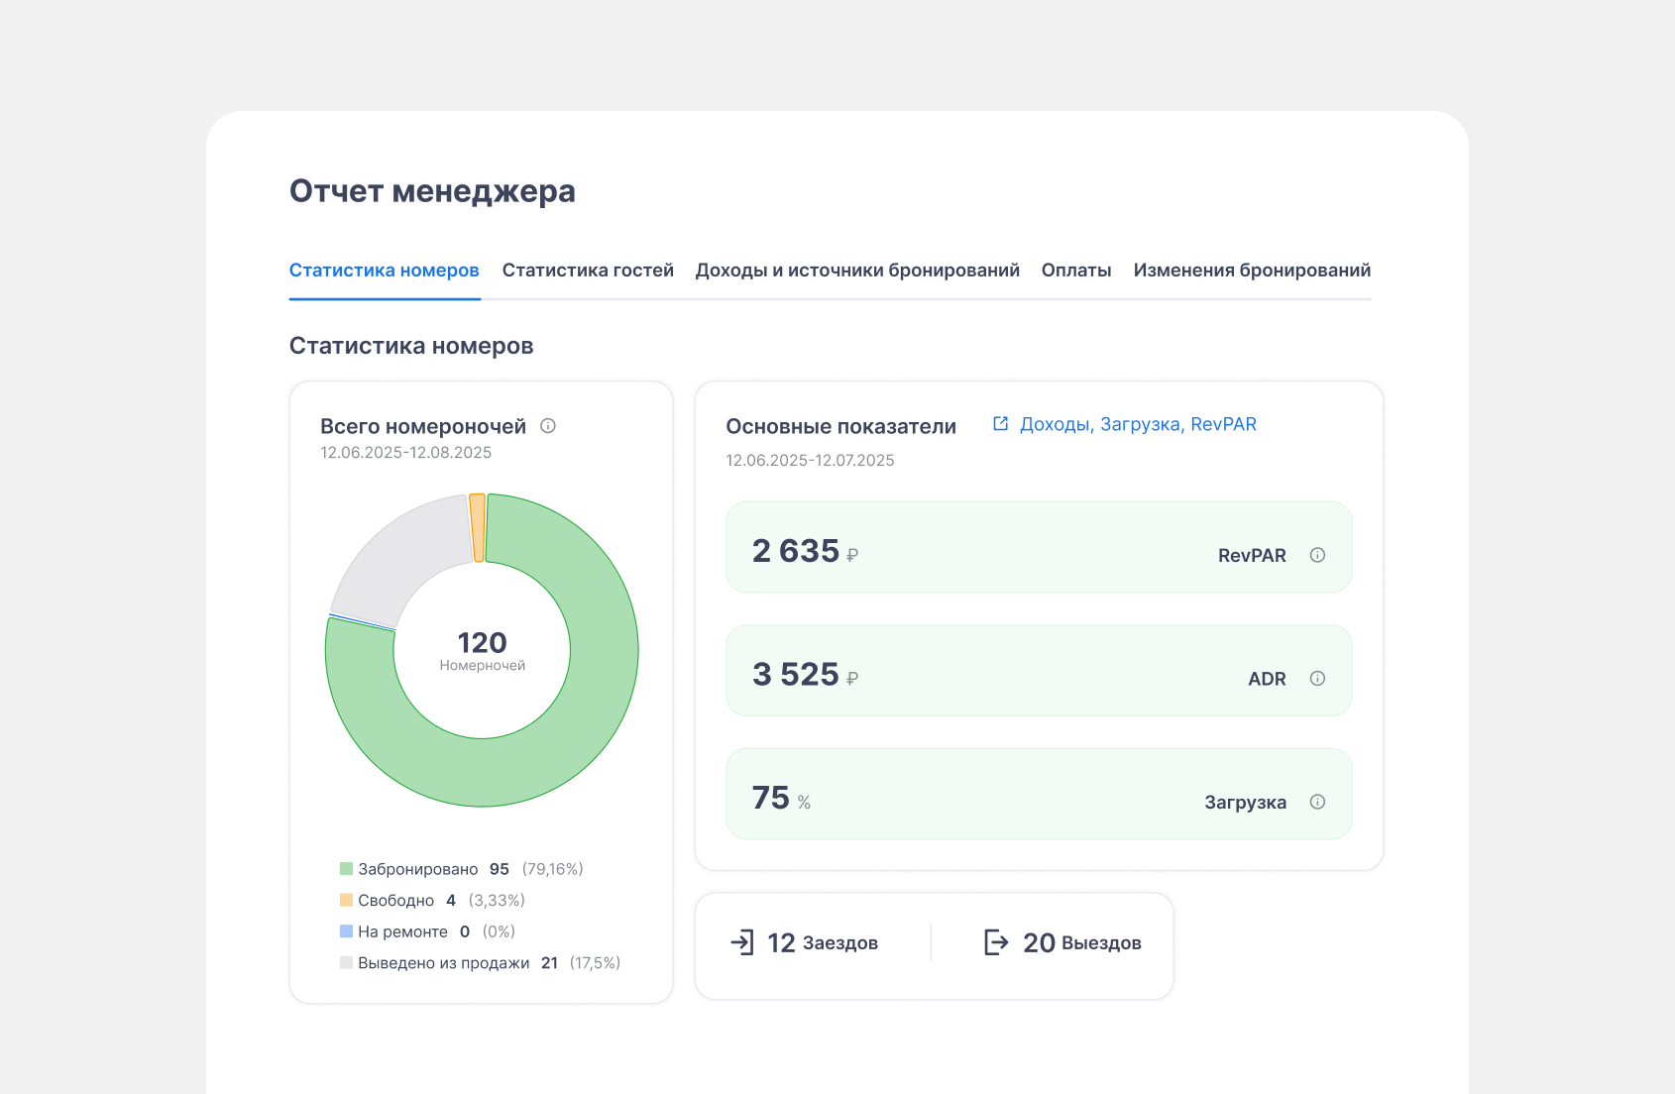The height and width of the screenshot is (1094, 1675).
Task: Click the Загрузка info icon
Action: tap(1317, 802)
